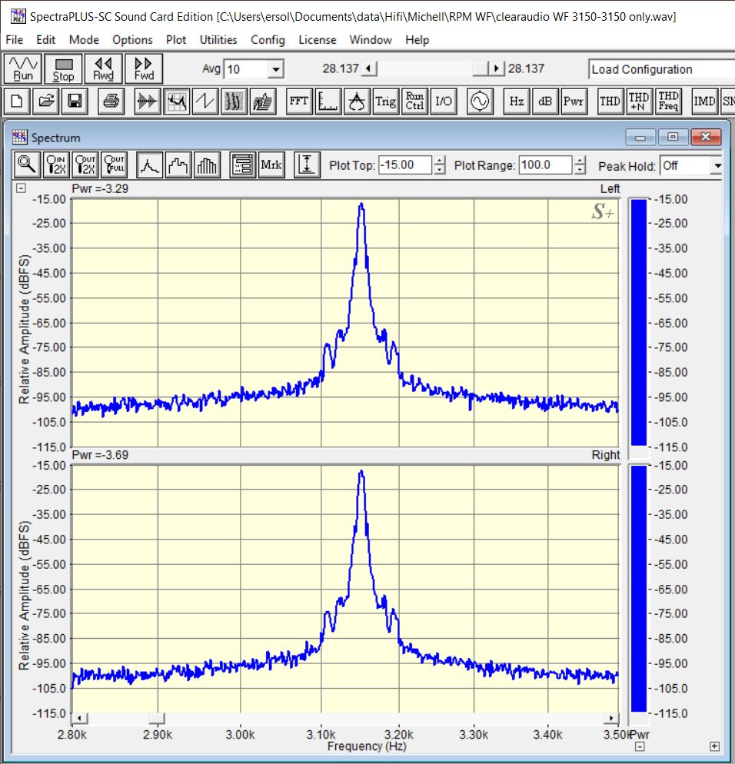The height and width of the screenshot is (764, 735).
Task: Click the Mrk markers icon
Action: pyautogui.click(x=271, y=164)
